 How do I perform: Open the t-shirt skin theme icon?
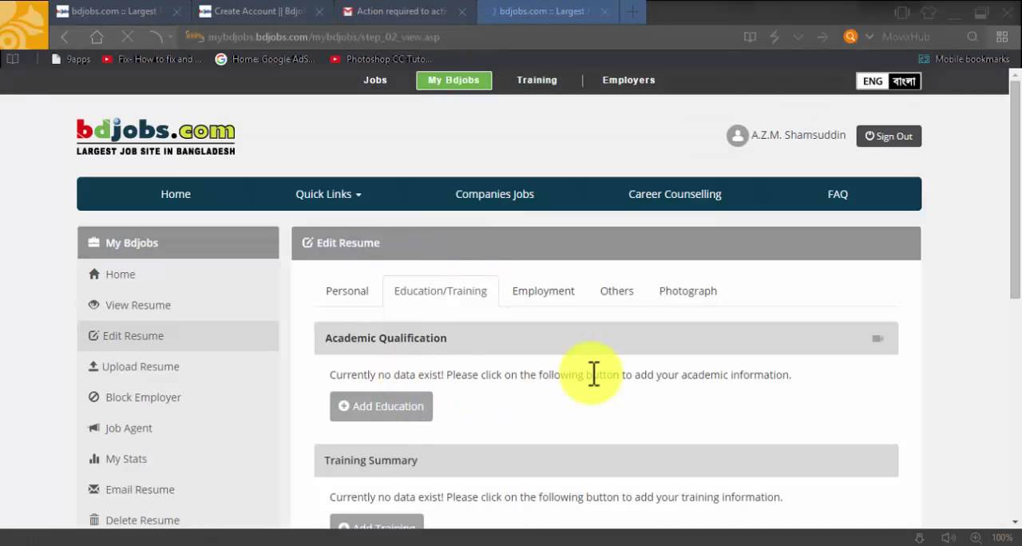tap(928, 12)
